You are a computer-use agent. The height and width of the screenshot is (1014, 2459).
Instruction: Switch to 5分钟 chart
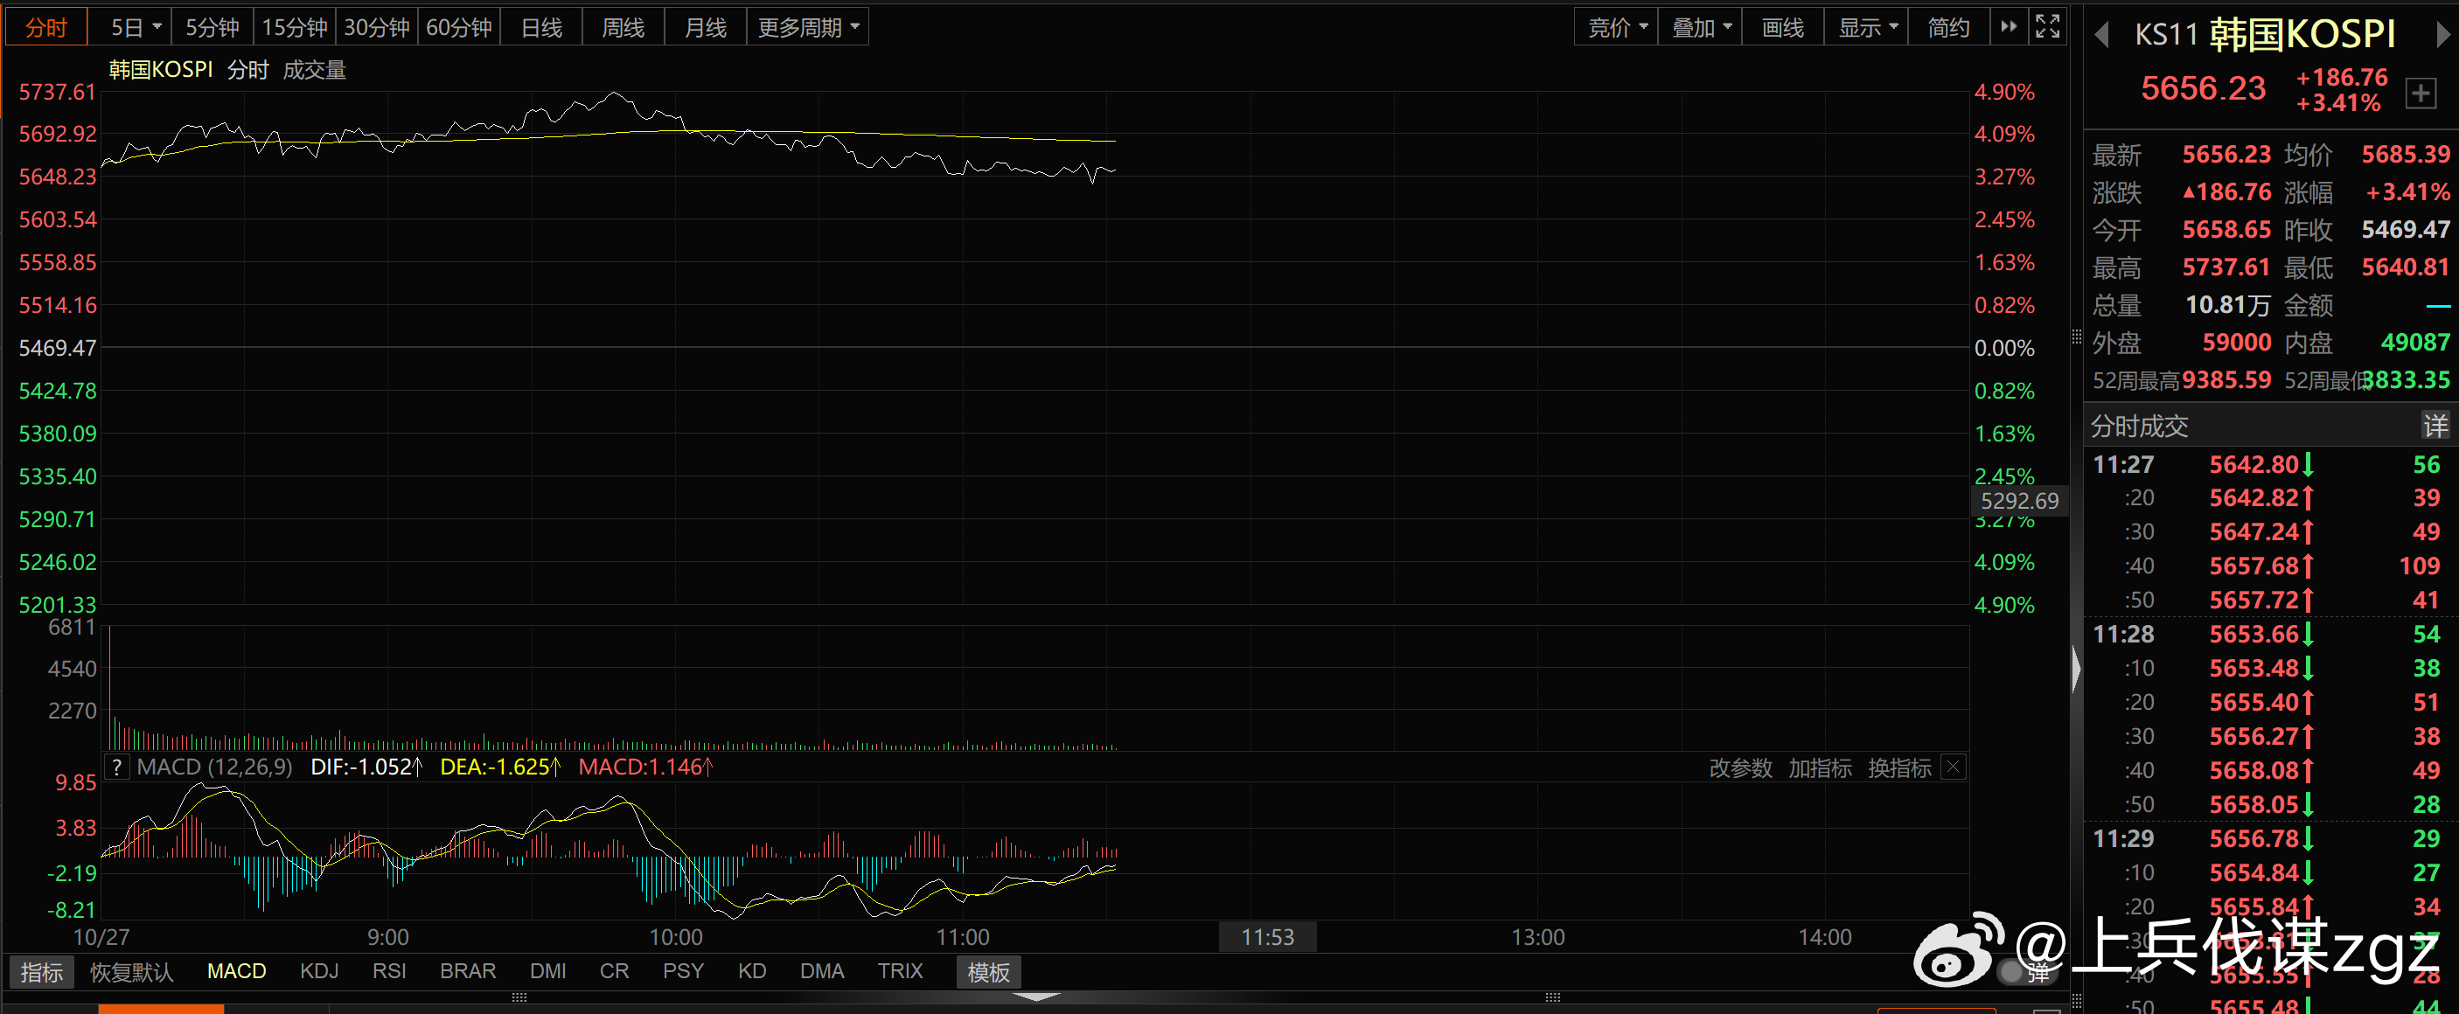[x=212, y=27]
